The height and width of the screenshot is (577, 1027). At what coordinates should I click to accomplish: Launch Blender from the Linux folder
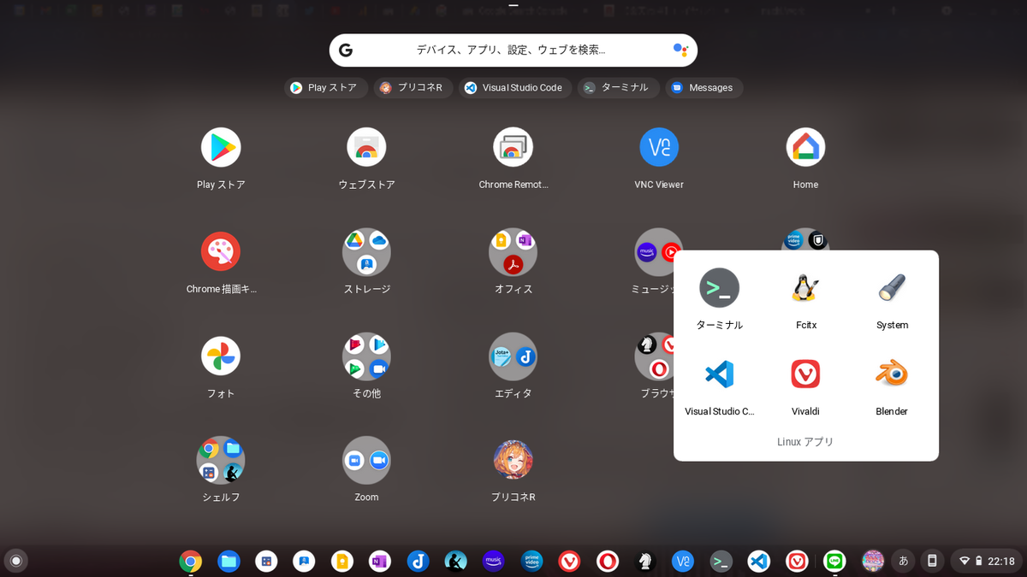click(x=892, y=374)
